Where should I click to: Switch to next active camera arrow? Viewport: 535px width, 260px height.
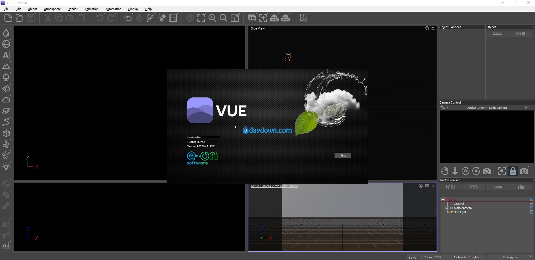[x=526, y=107]
